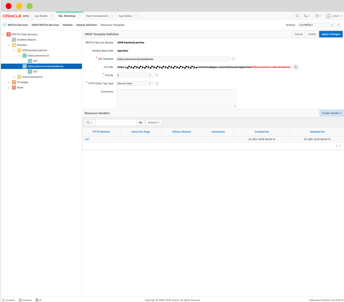Copy the Full URL using the copy icon
Screen dimensions: 344x302
[296, 67]
